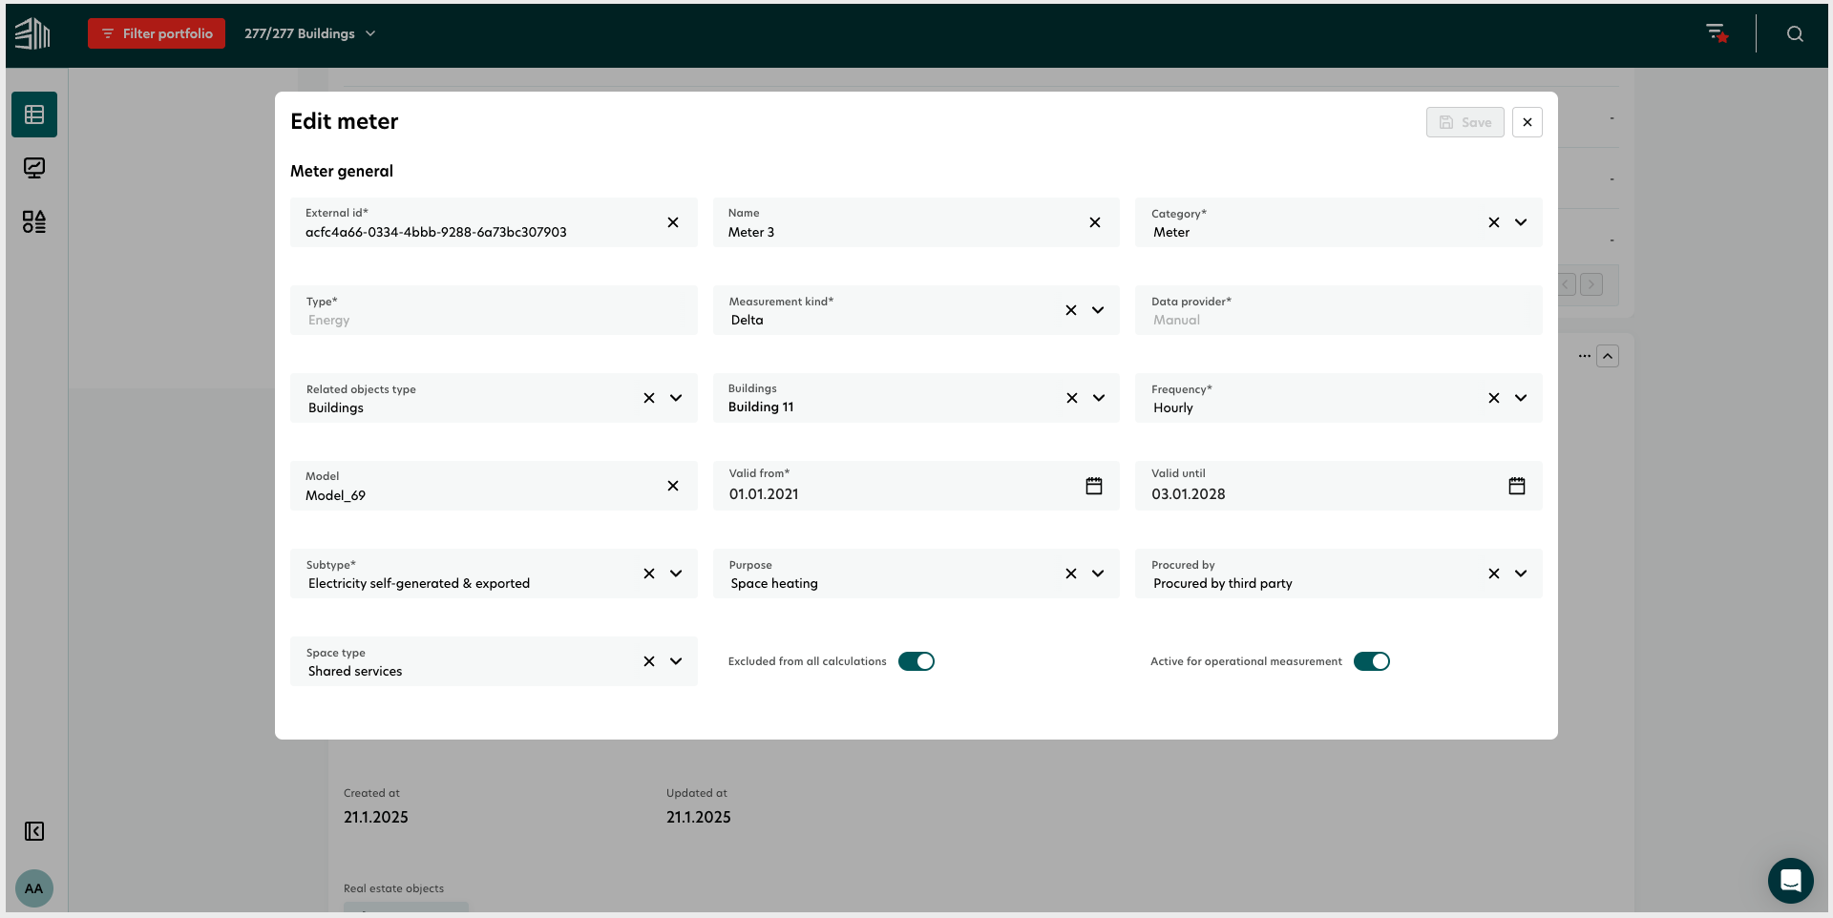Expand the Procured by dropdown
This screenshot has height=918, width=1833.
(1521, 574)
